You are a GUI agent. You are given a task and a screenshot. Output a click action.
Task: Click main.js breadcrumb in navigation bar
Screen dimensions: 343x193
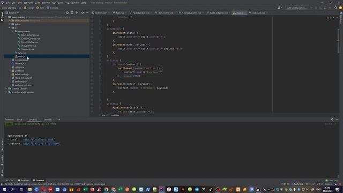29,8
